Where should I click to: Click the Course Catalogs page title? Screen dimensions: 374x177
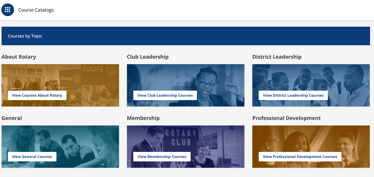tap(36, 10)
